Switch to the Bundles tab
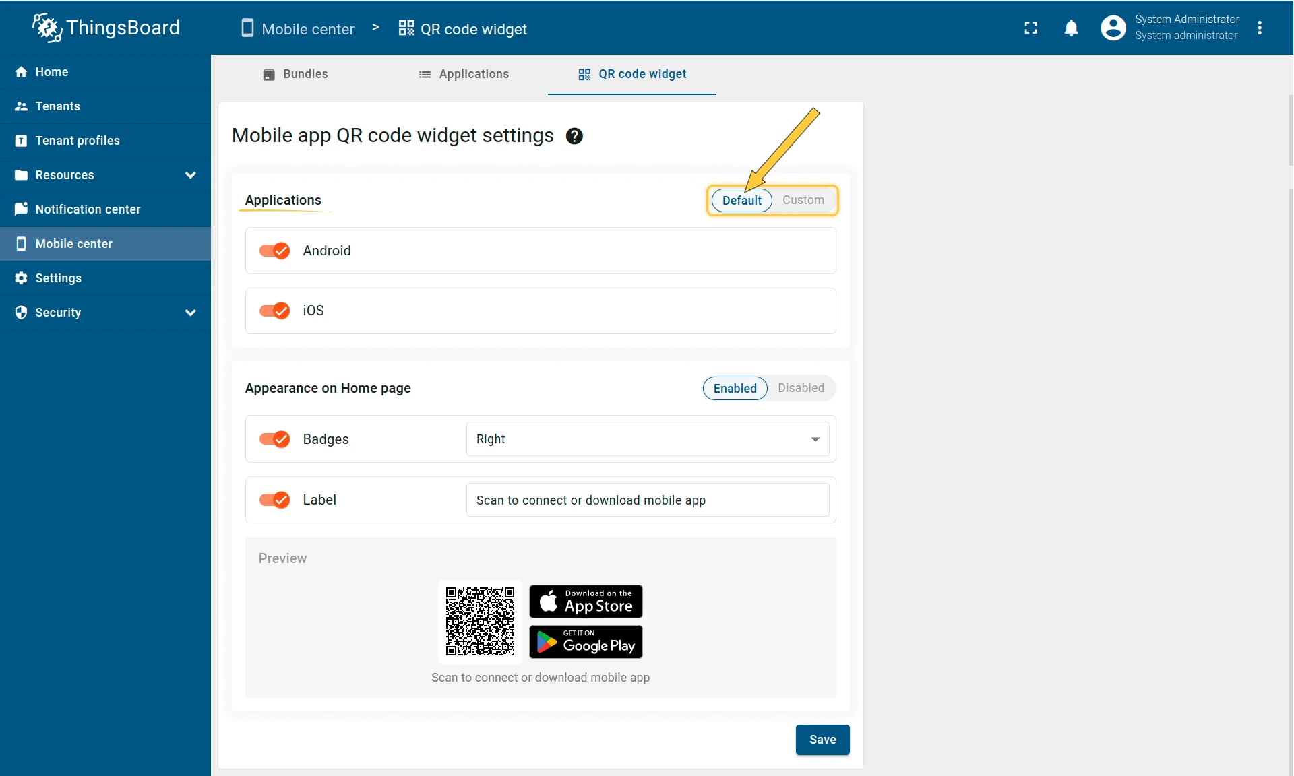 (x=295, y=75)
